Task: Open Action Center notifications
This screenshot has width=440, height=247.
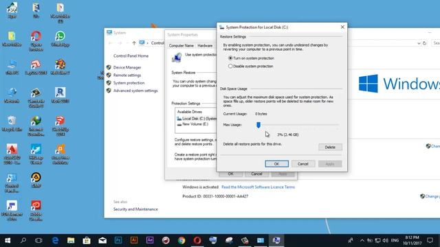Action: coord(430,240)
